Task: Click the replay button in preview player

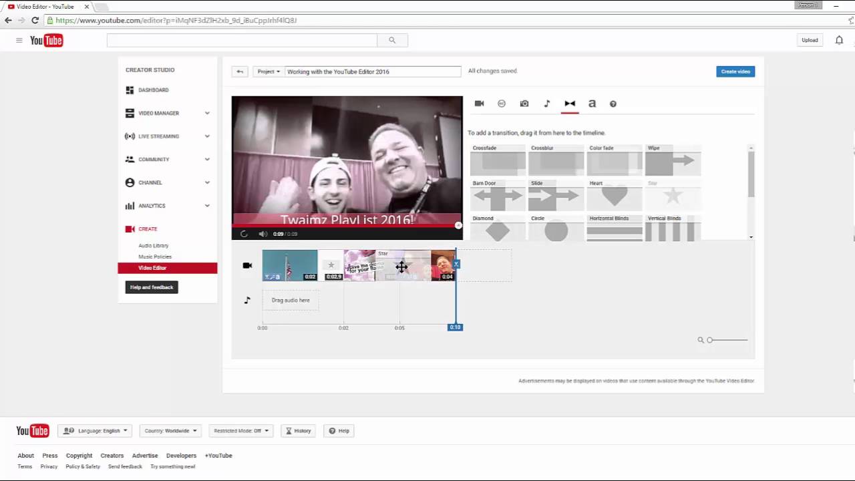Action: [244, 234]
